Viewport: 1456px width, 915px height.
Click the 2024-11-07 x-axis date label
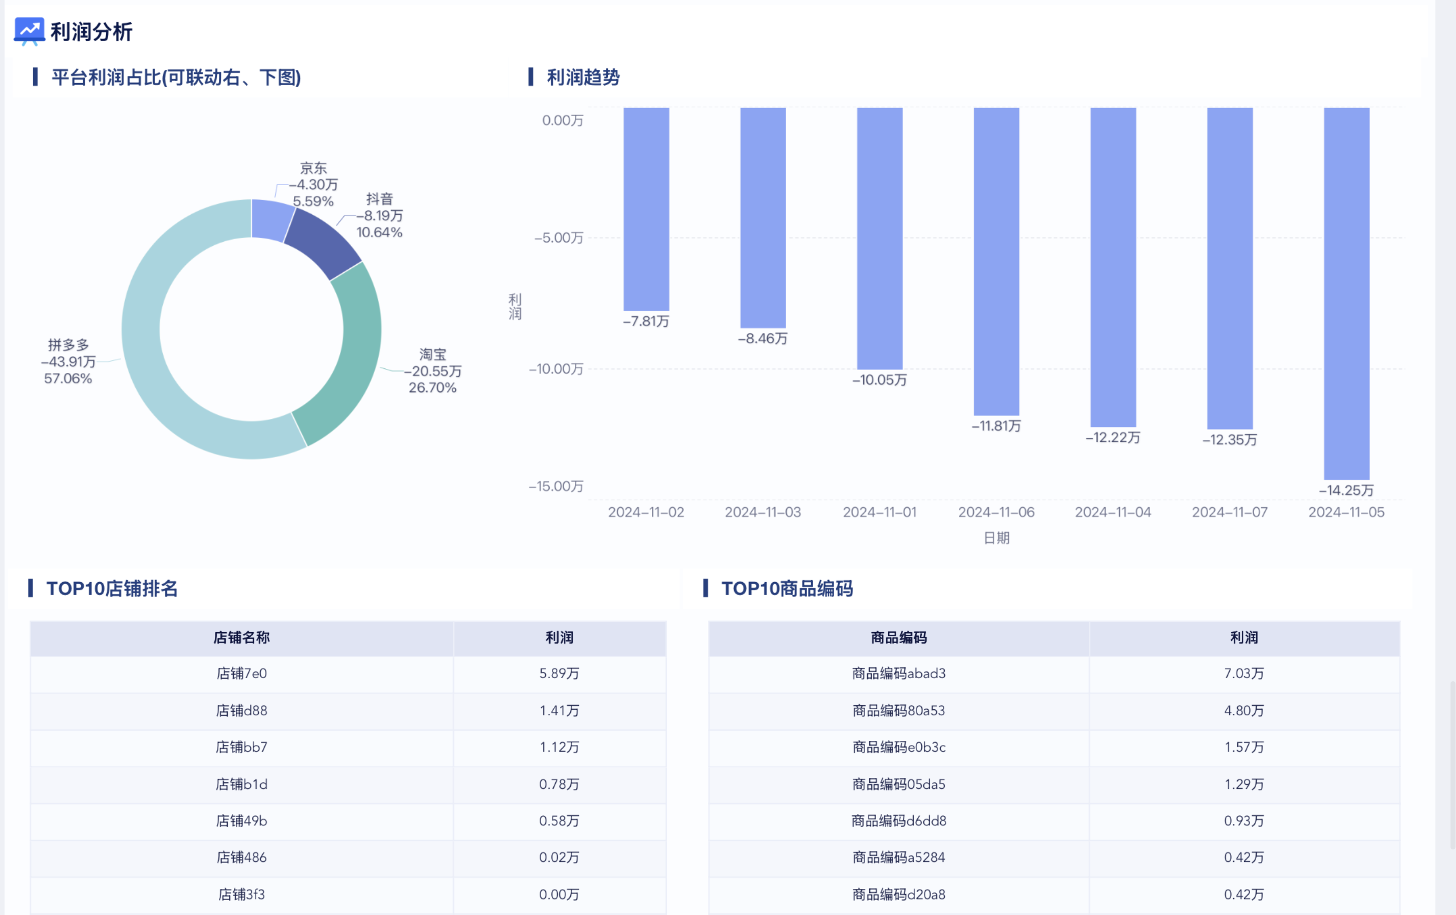click(x=1229, y=513)
